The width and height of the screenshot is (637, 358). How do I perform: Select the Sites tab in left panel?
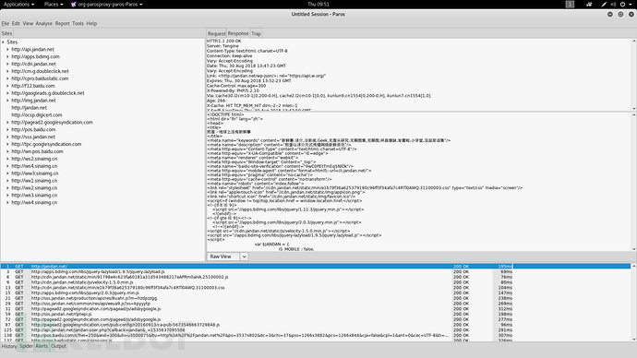click(6, 33)
